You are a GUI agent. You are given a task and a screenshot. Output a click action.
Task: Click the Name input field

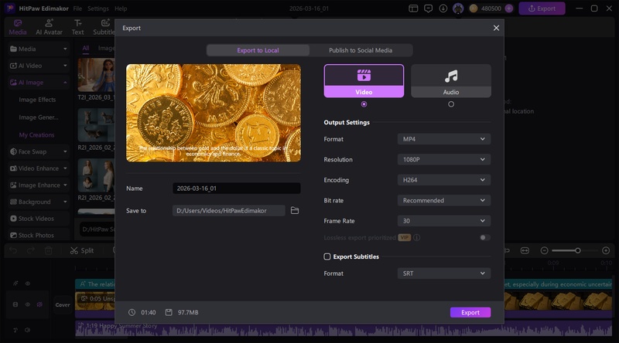coord(237,188)
